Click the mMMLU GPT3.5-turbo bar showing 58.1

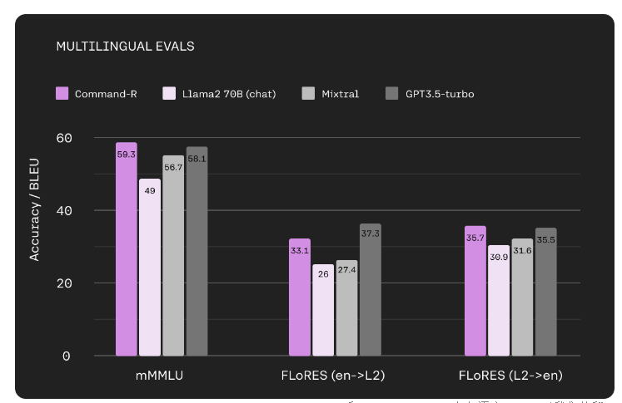click(x=197, y=252)
